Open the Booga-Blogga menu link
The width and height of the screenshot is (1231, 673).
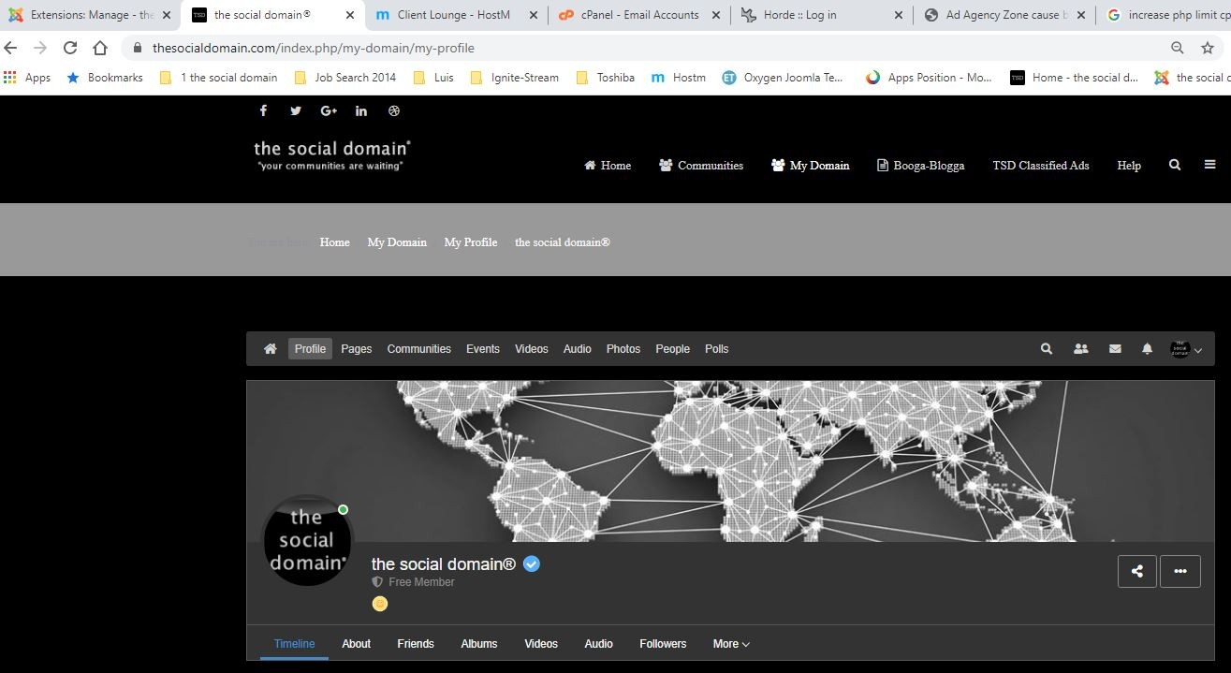(920, 166)
